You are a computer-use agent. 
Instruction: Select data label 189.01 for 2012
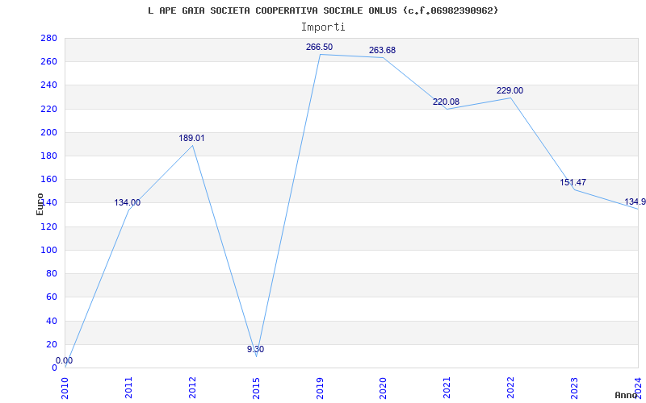(191, 138)
